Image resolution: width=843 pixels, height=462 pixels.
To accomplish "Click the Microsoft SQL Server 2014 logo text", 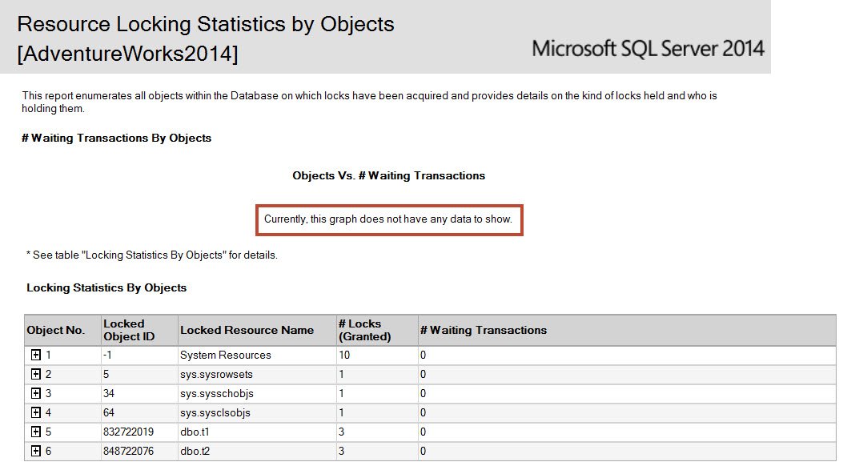I will pyautogui.click(x=648, y=48).
